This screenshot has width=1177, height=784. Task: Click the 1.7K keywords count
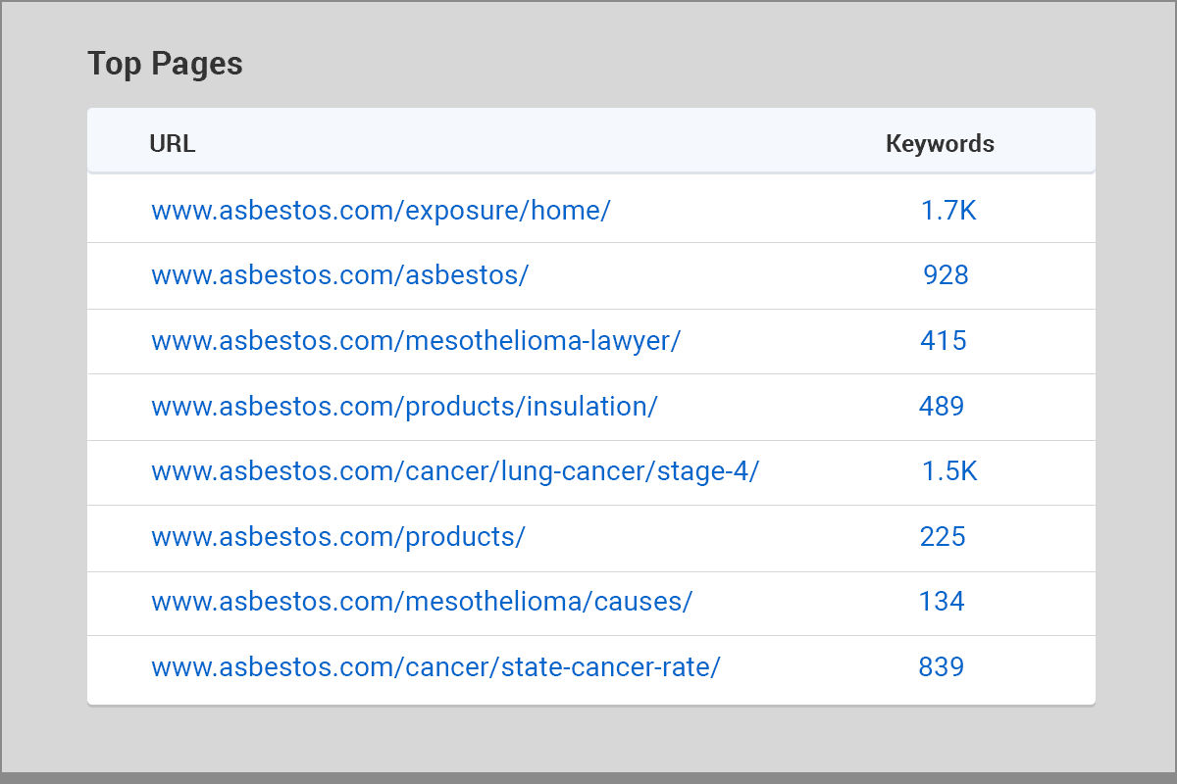pyautogui.click(x=948, y=210)
